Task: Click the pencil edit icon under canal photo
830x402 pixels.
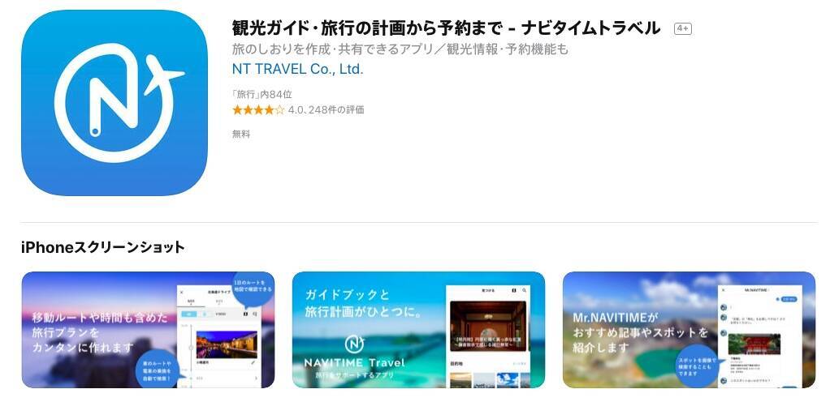Action: coord(253,362)
